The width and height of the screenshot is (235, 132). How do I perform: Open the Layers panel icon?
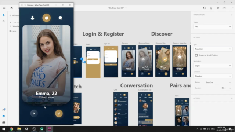4,116
